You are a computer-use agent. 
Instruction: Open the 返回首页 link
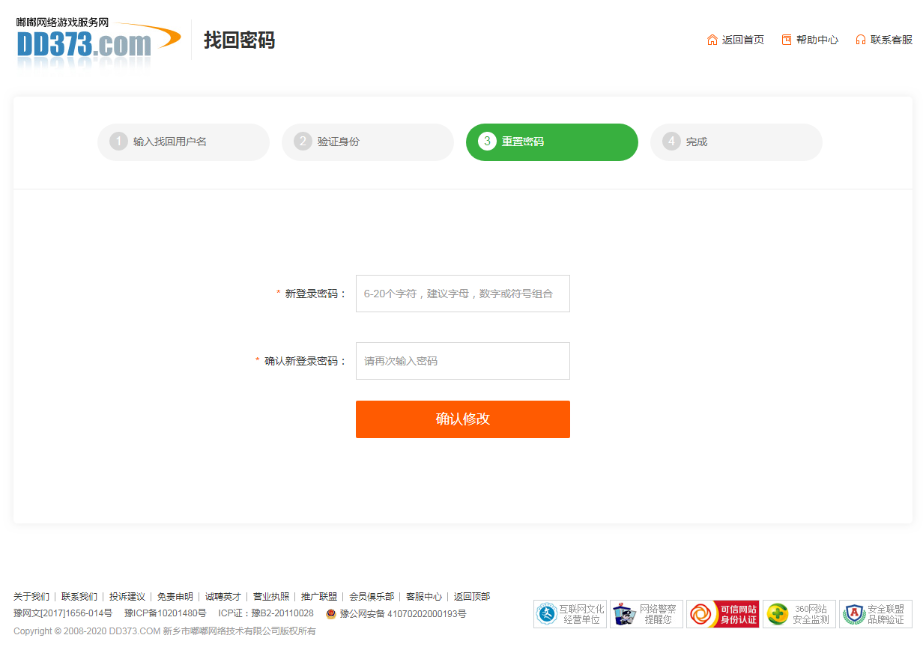[x=743, y=40]
